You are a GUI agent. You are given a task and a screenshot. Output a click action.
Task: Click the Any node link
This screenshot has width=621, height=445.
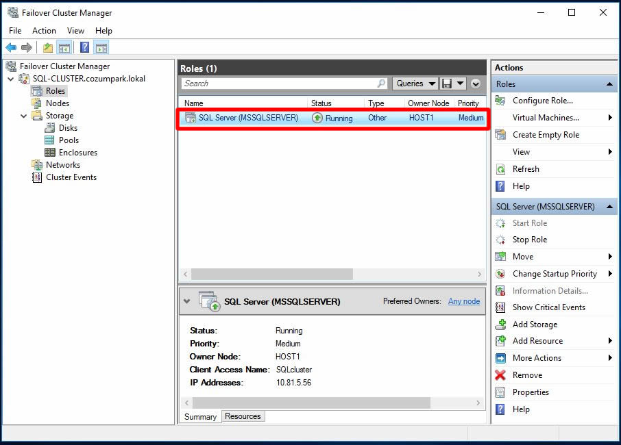[x=463, y=301]
